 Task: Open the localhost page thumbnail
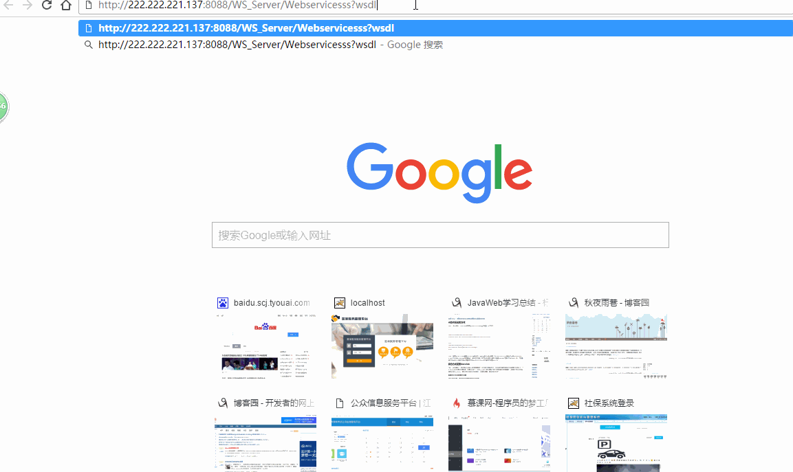[382, 346]
